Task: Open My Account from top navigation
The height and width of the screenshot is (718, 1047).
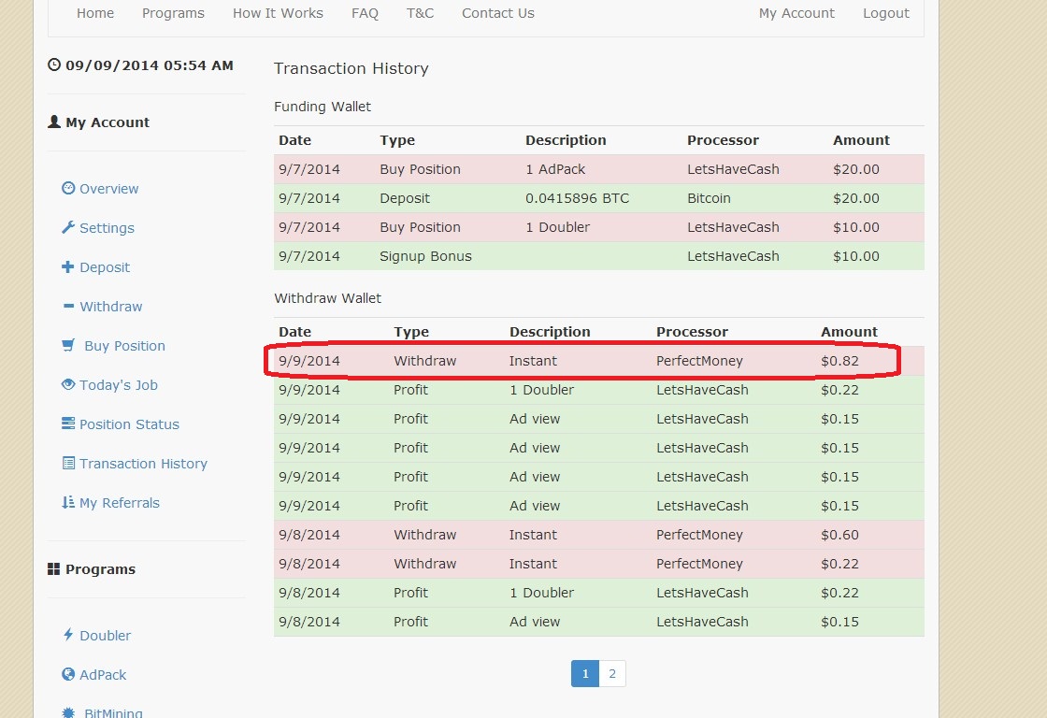Action: (796, 13)
